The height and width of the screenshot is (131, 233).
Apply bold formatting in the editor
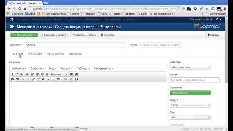coord(12,74)
